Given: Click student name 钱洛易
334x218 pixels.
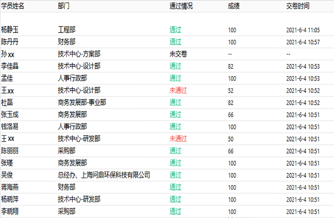Looking at the screenshot, I should pyautogui.click(x=10, y=127).
